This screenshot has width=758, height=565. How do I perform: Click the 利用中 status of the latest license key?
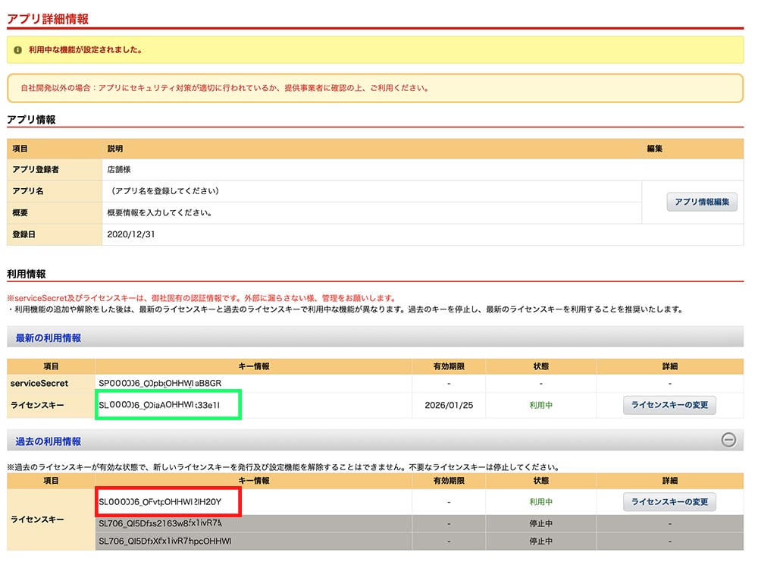coord(541,405)
